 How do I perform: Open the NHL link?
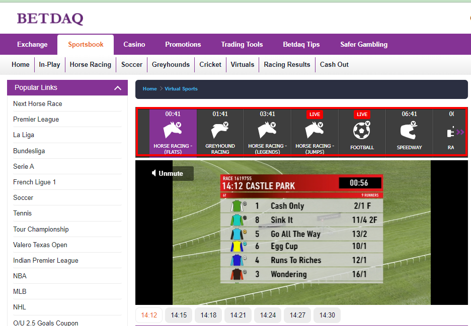pyautogui.click(x=20, y=307)
